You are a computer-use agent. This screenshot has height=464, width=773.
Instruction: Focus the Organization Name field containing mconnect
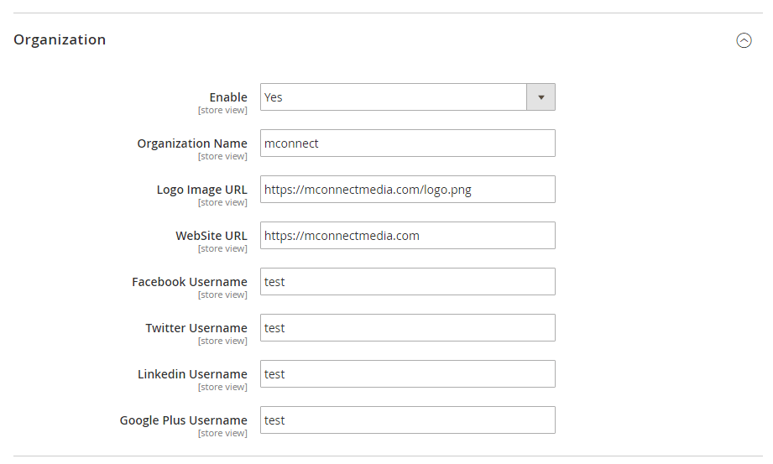click(407, 143)
